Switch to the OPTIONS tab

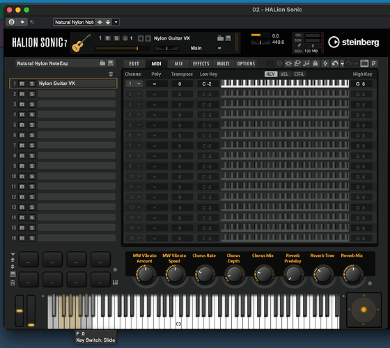point(246,63)
